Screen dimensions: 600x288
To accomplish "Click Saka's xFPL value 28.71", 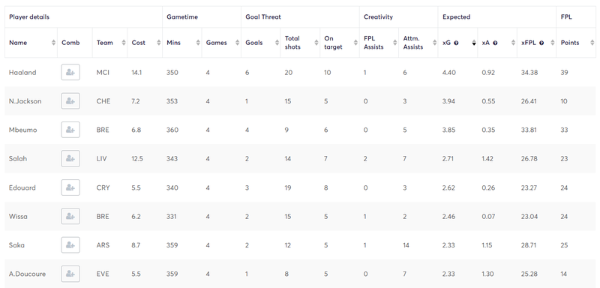I will point(529,244).
